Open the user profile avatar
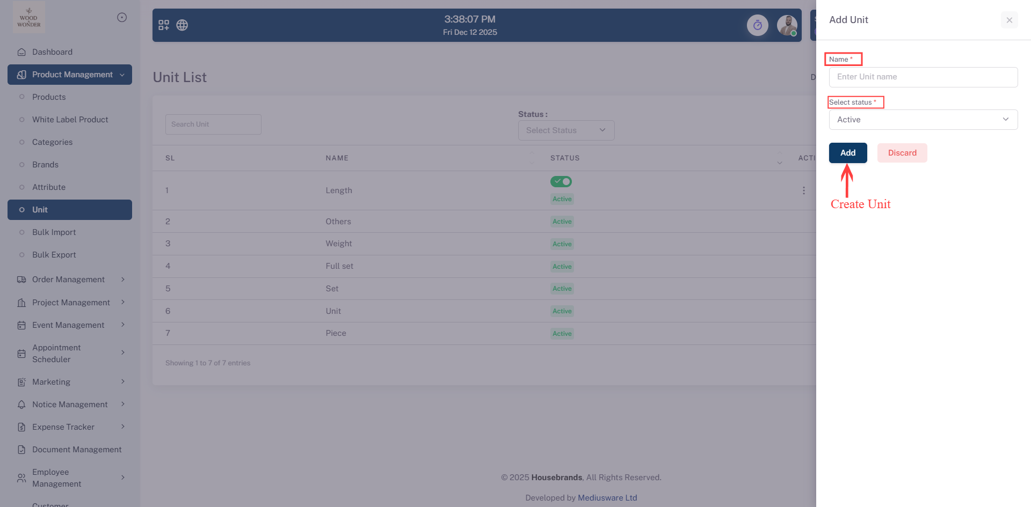 [787, 25]
